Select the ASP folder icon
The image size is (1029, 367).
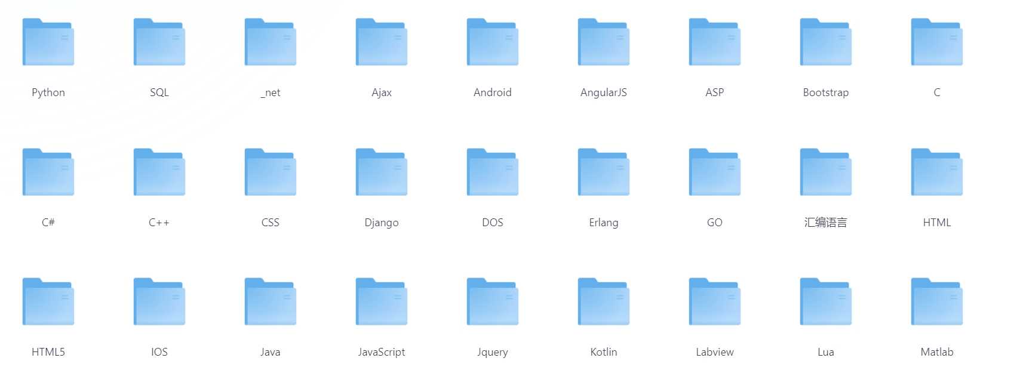coord(715,42)
